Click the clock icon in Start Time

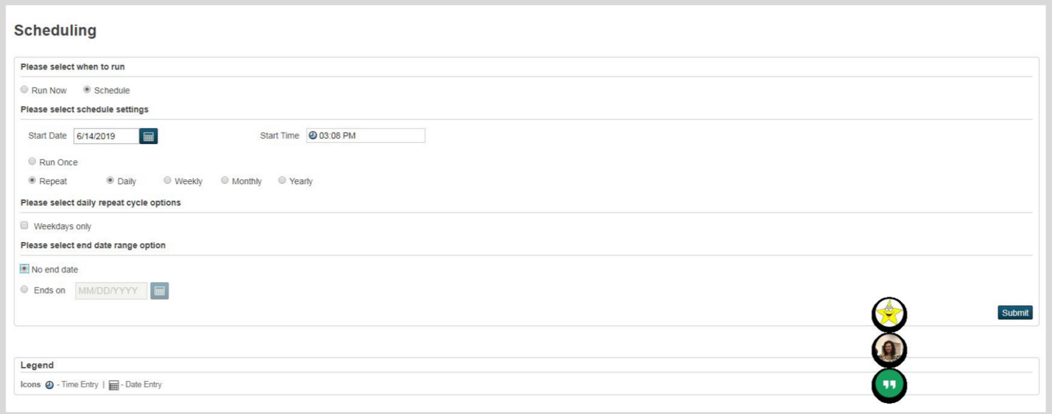(x=312, y=135)
